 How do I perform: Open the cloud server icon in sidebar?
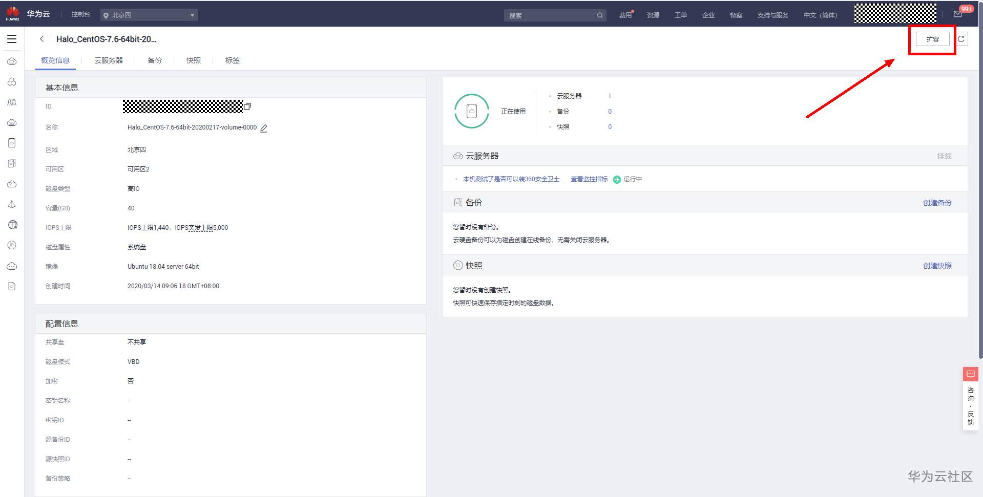(x=12, y=61)
